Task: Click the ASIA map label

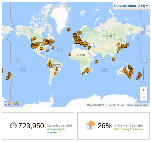Action: click(x=109, y=36)
